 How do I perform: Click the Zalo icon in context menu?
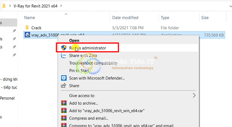pos(64,56)
